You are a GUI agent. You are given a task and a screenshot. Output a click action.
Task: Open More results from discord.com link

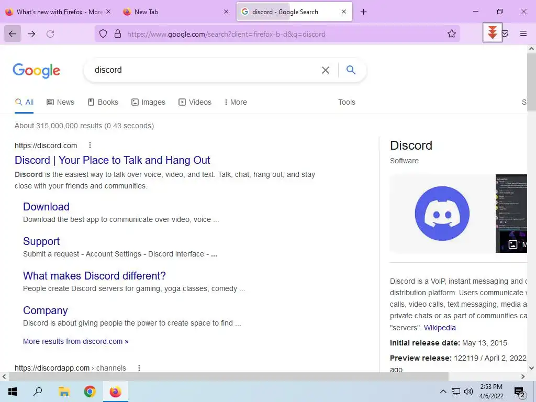(x=75, y=341)
